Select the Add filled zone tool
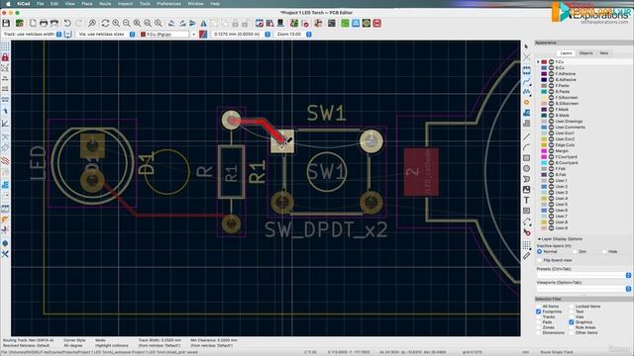Screen dimensions: 634x356 pos(526,113)
